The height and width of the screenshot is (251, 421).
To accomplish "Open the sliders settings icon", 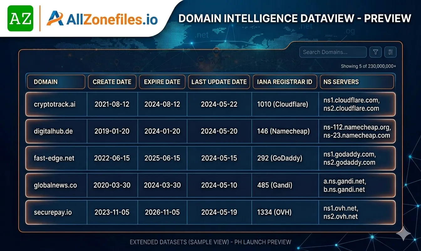I will point(390,52).
